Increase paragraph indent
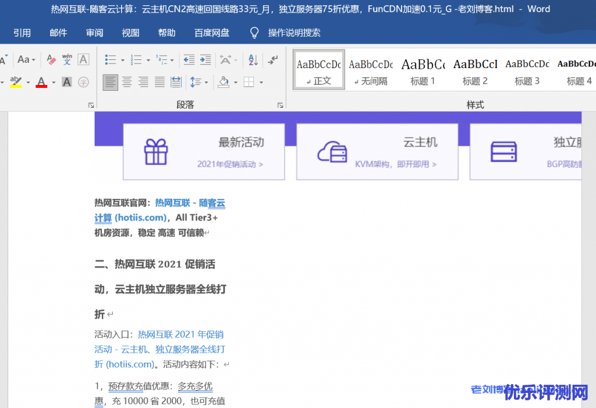 (205, 59)
